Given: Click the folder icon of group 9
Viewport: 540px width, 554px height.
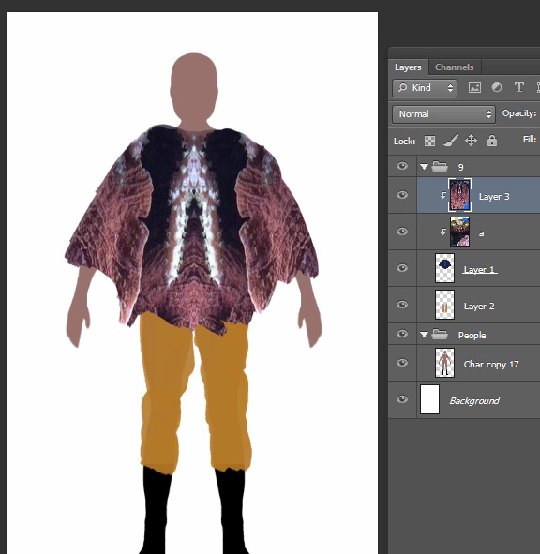Looking at the screenshot, I should pyautogui.click(x=440, y=166).
